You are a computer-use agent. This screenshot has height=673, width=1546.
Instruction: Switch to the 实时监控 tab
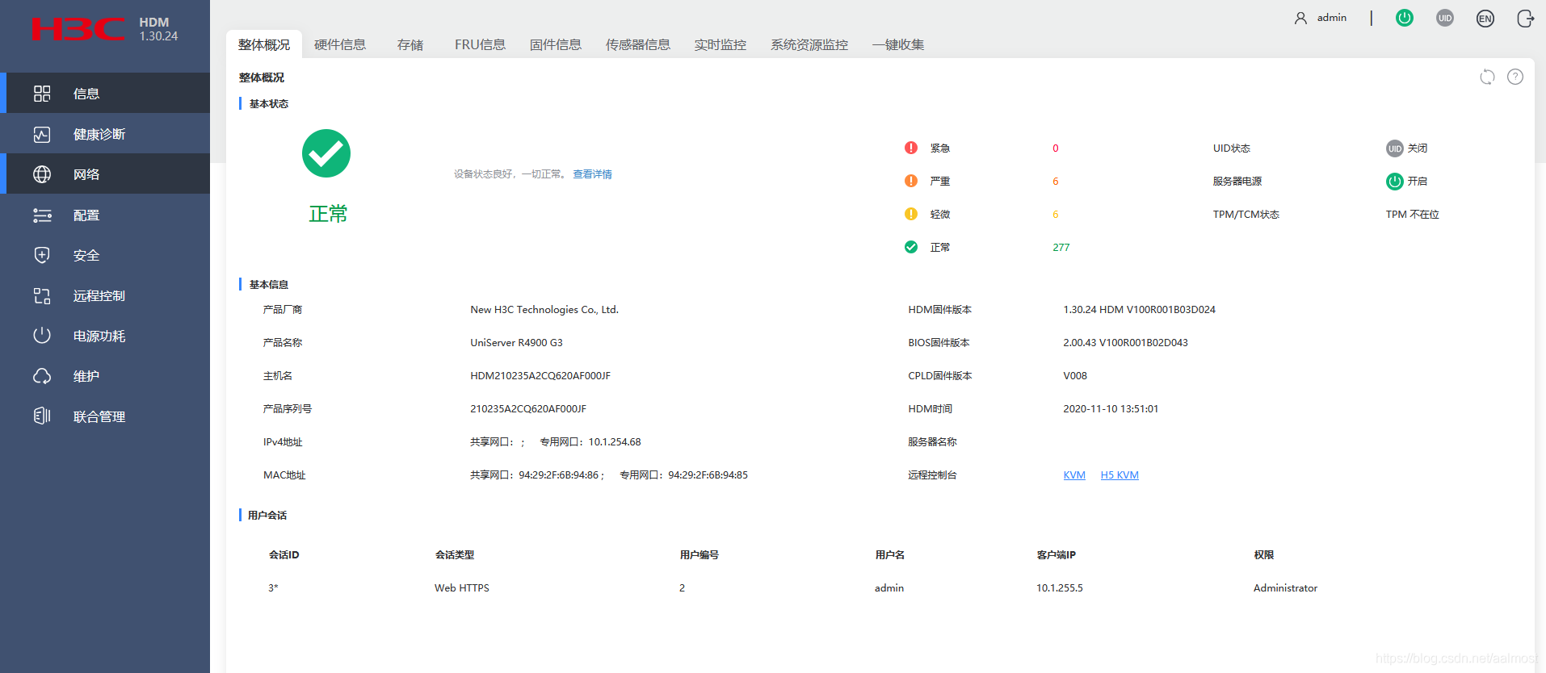[720, 44]
